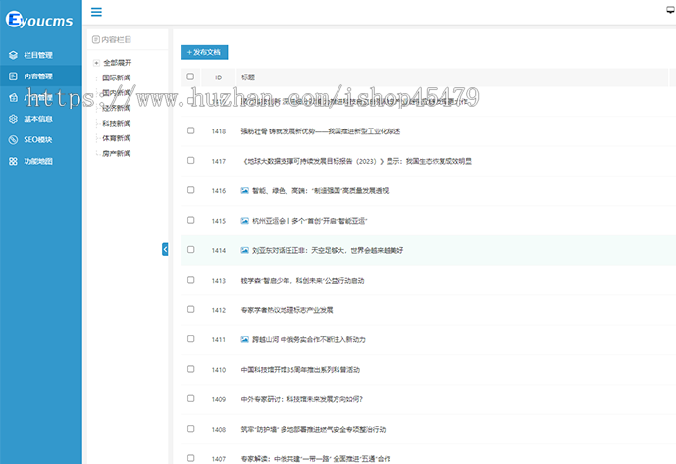Click the 内容栏目 panel header icon

pyautogui.click(x=96, y=39)
